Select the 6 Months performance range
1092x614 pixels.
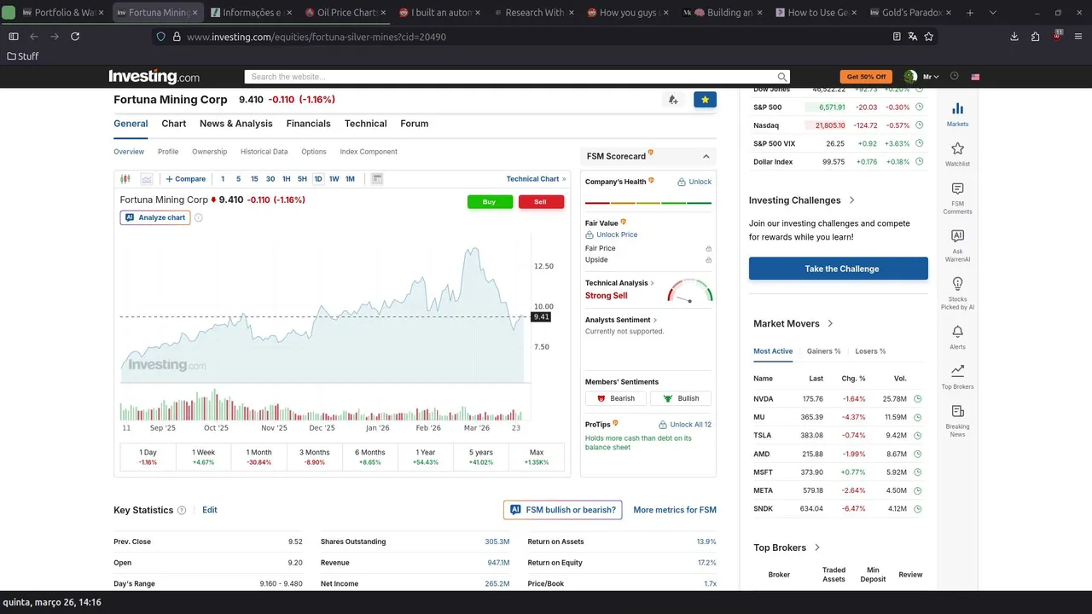tap(370, 457)
